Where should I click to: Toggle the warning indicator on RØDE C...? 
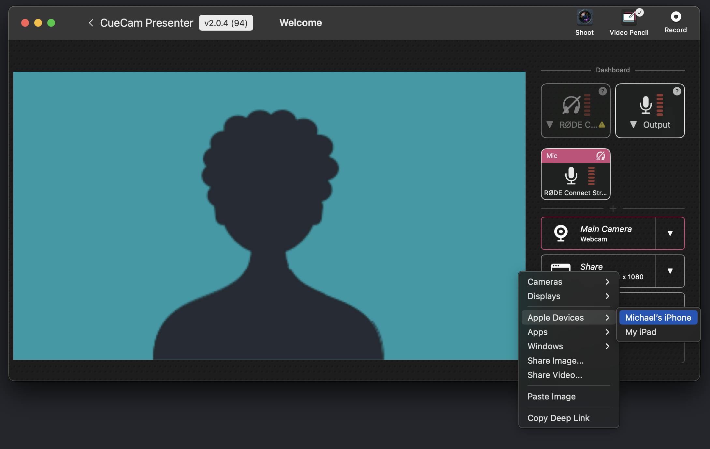coord(601,125)
